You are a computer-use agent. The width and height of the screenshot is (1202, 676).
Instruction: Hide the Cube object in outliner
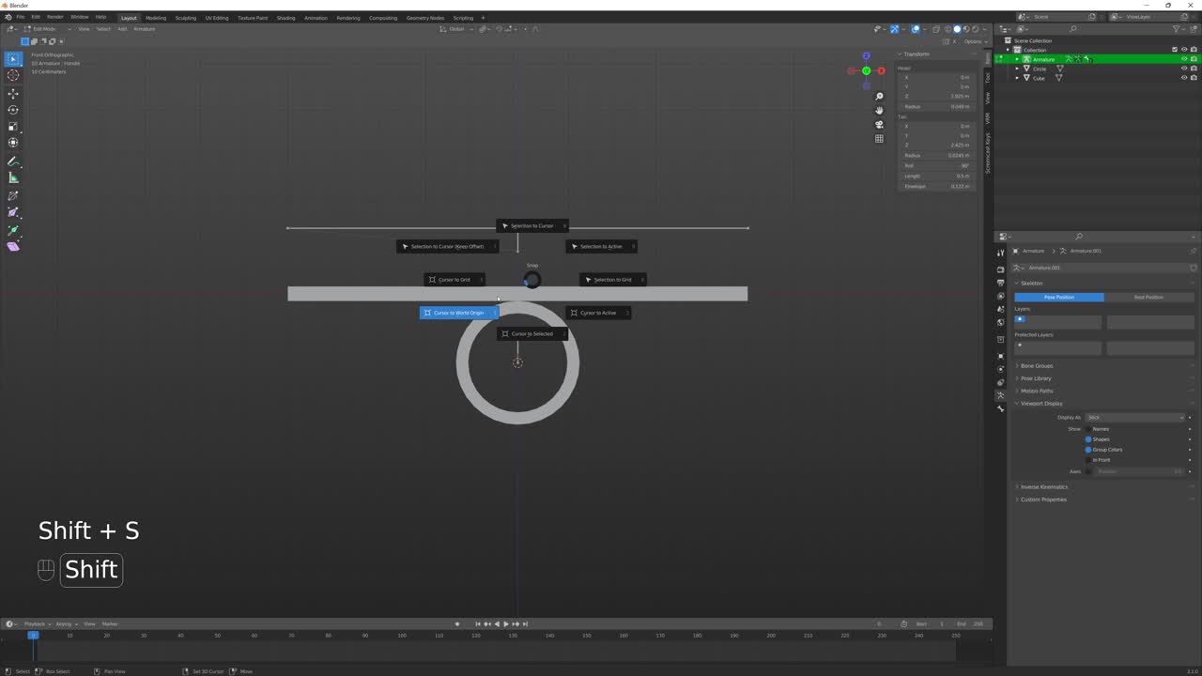pos(1183,78)
